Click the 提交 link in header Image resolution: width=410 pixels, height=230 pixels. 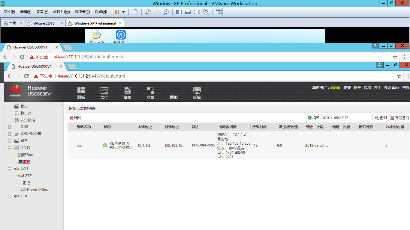pos(347,87)
